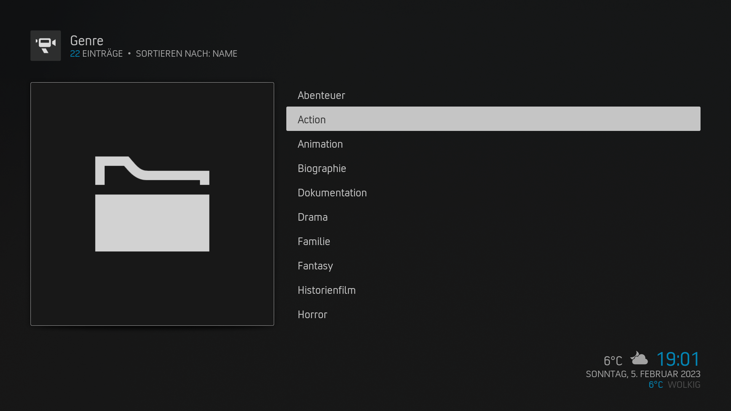This screenshot has height=411, width=731.
Task: Click the 6°C temperature beside weather icon
Action: (x=613, y=360)
